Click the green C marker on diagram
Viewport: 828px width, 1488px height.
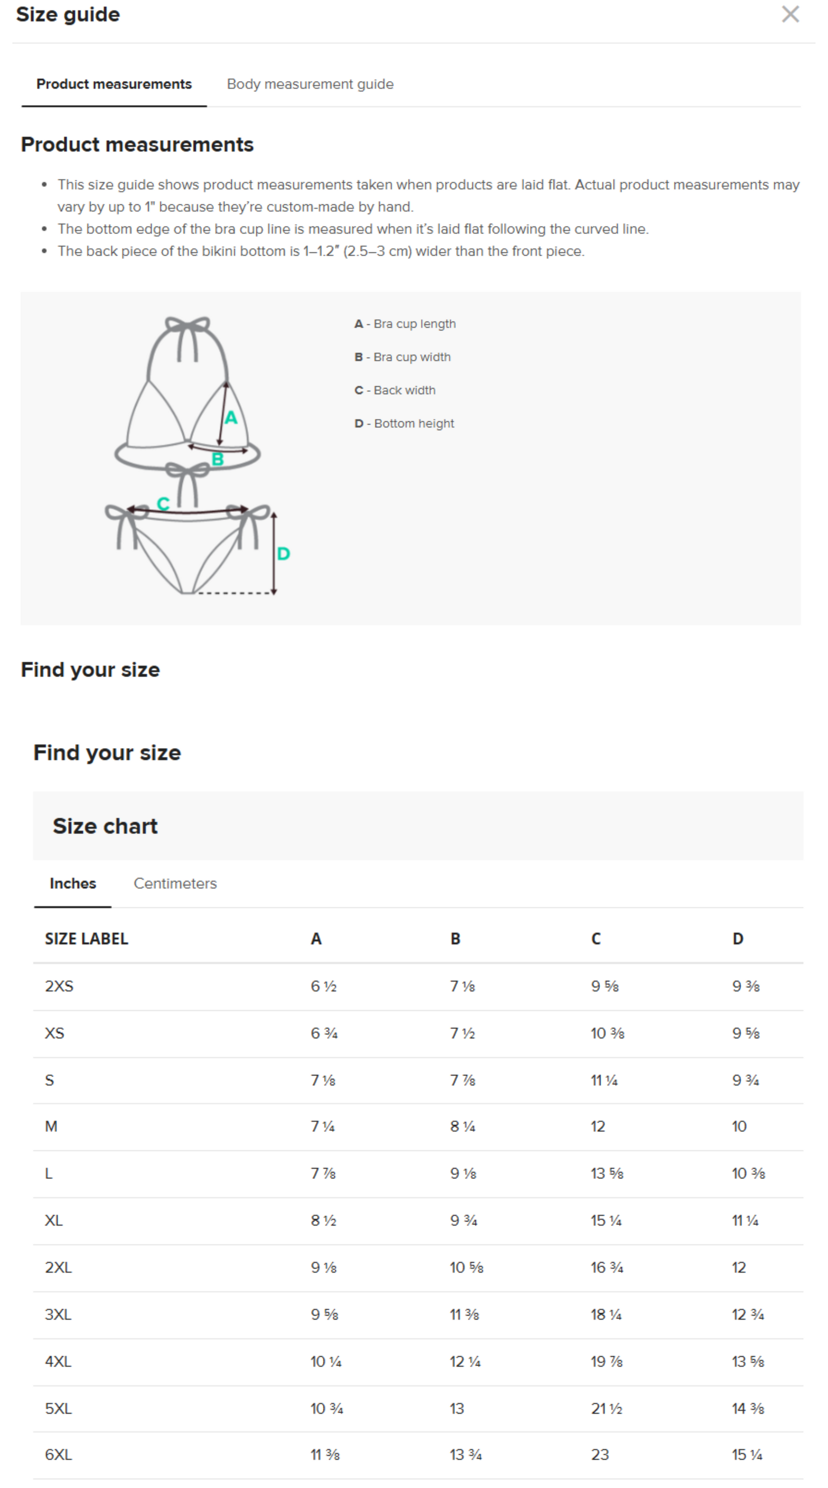coord(163,504)
